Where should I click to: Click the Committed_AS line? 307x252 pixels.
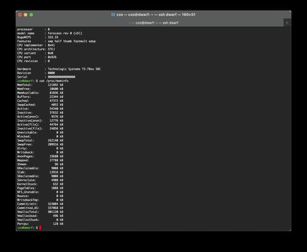pyautogui.click(x=40, y=208)
